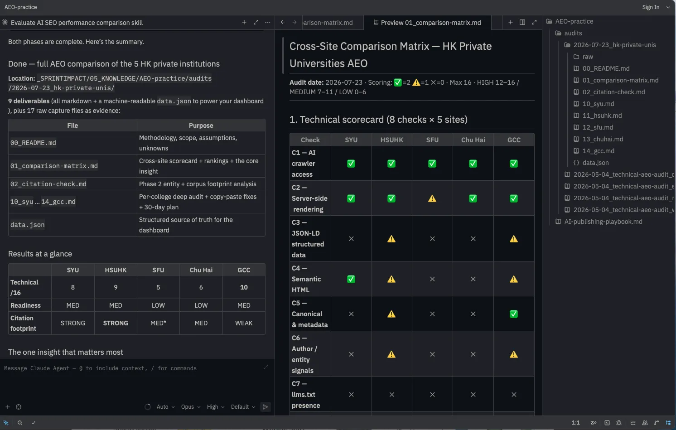Toggle edit predictions Z icon
This screenshot has height=430, width=676.
(x=594, y=423)
